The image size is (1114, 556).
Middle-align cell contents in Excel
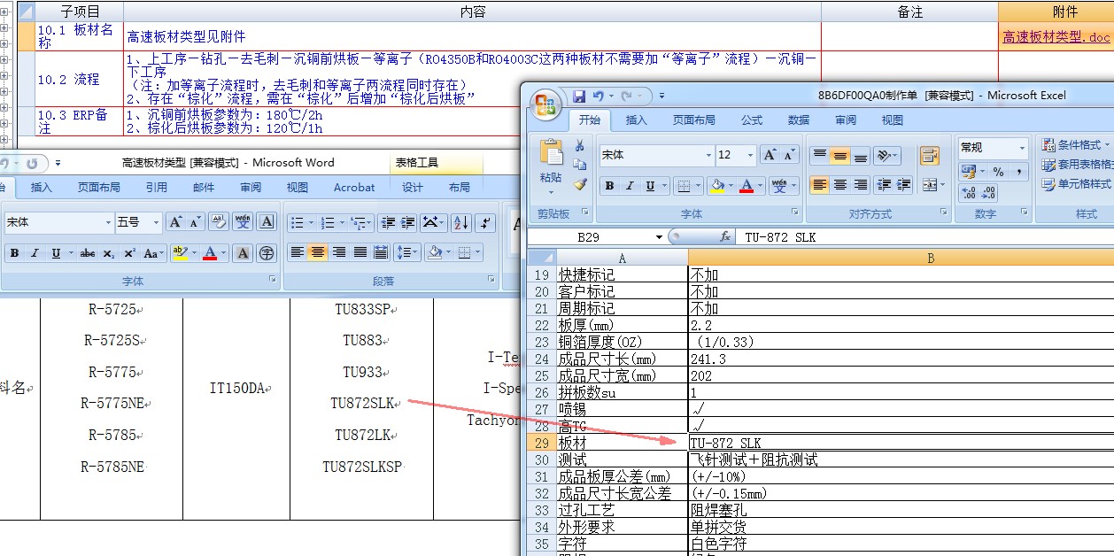point(839,156)
